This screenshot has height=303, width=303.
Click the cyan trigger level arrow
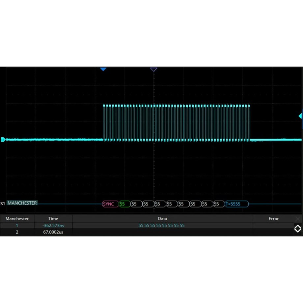(x=300, y=116)
